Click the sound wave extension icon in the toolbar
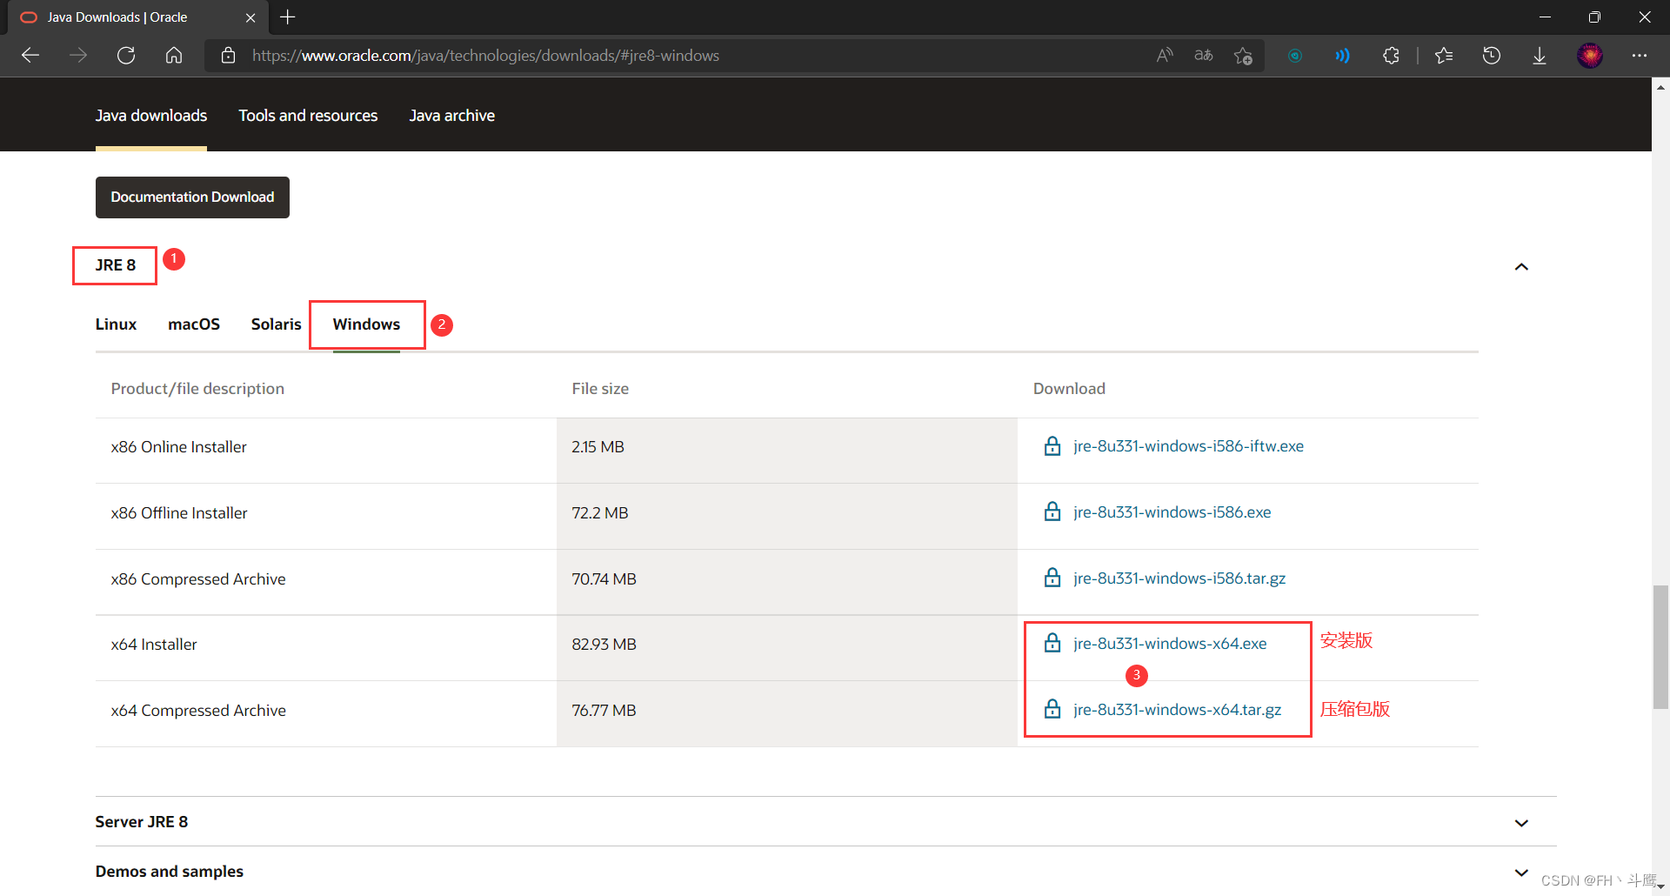 pos(1343,56)
